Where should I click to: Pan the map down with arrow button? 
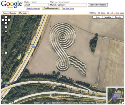click(6, 23)
